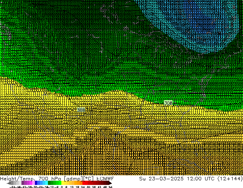Pick the dark purple swatch above -42
This screenshot has height=188, width=243.
point(23,183)
